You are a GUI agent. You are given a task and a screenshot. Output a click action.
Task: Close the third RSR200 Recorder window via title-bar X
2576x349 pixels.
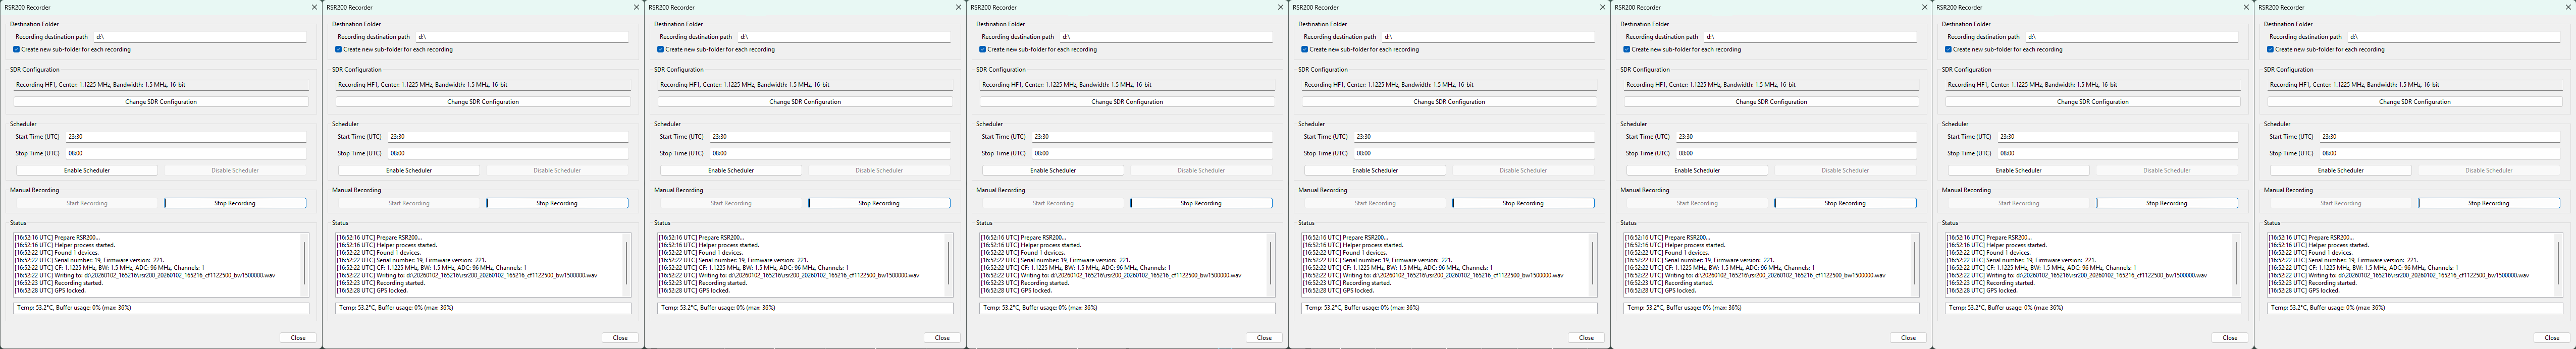coord(959,7)
